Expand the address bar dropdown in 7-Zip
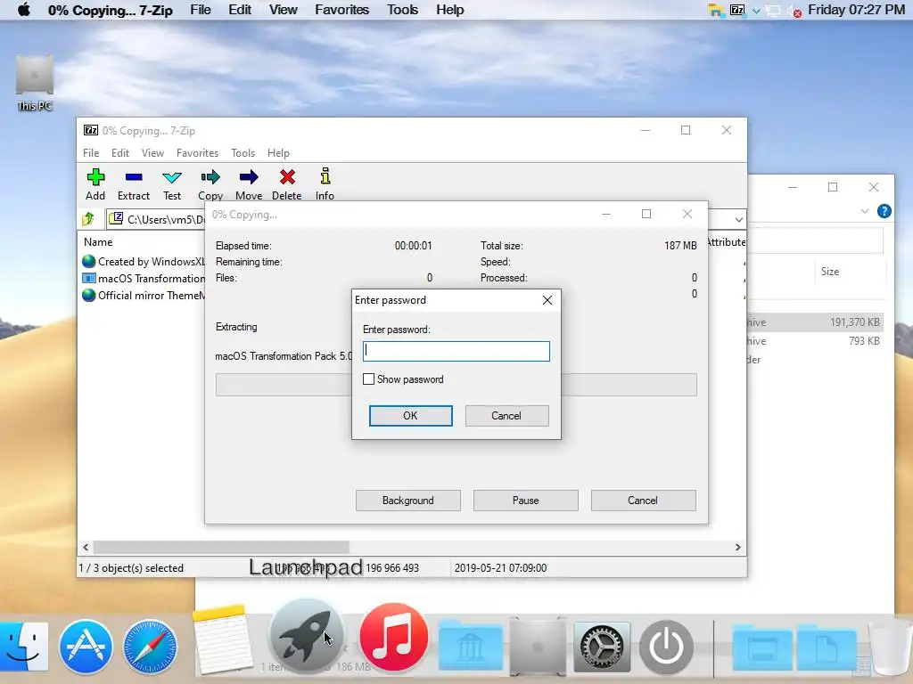 click(x=739, y=219)
